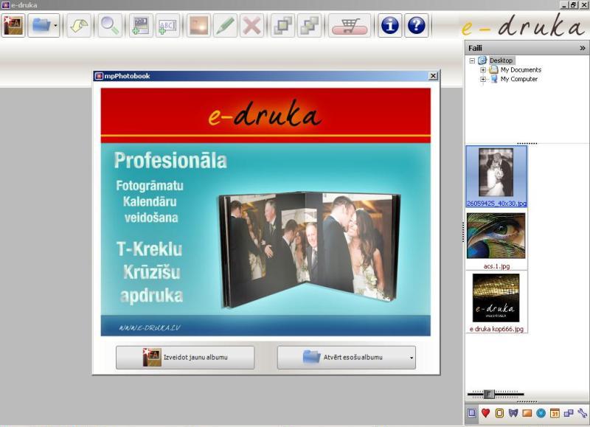Click the red X delete icon

tap(251, 25)
